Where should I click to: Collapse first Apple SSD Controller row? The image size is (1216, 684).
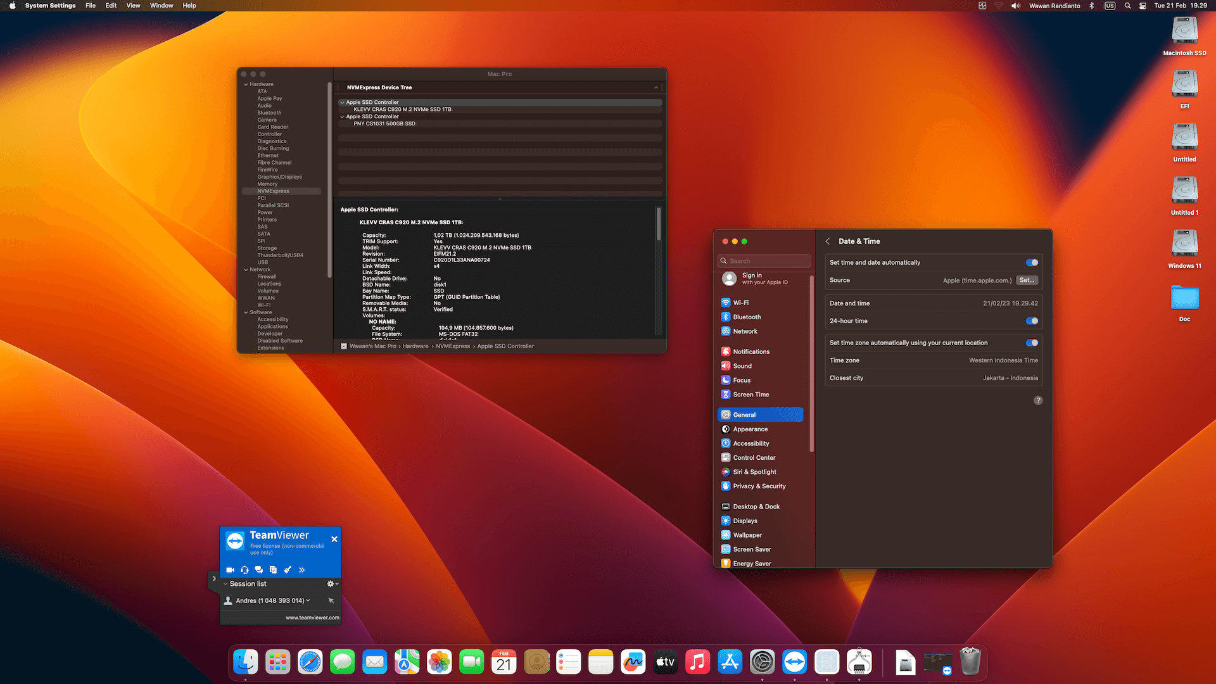click(x=343, y=102)
